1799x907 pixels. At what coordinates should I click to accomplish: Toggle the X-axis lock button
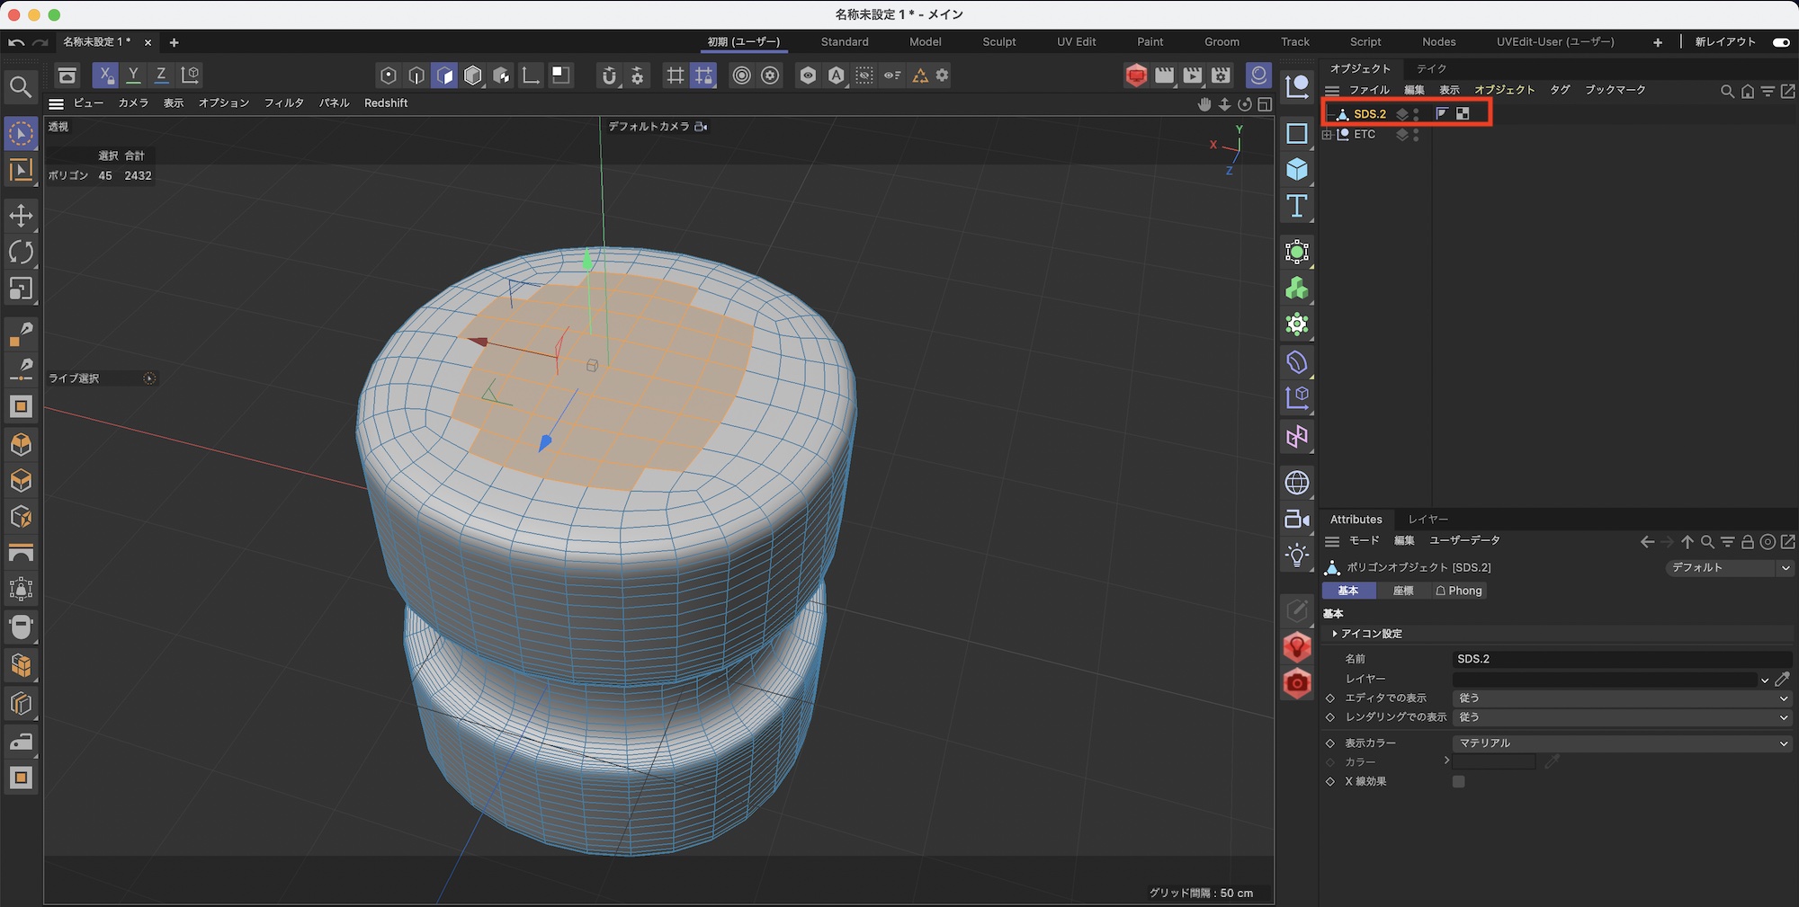[105, 76]
